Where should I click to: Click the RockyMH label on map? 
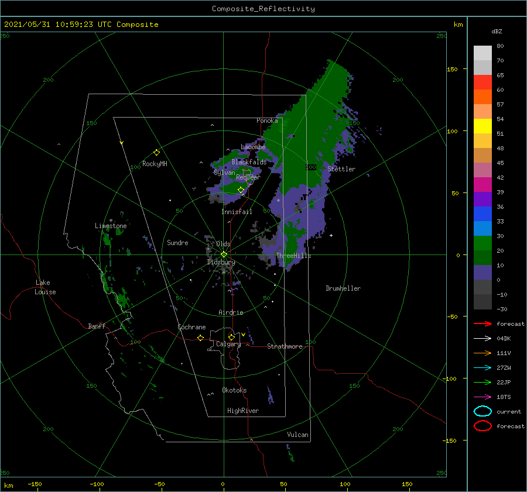(x=155, y=164)
